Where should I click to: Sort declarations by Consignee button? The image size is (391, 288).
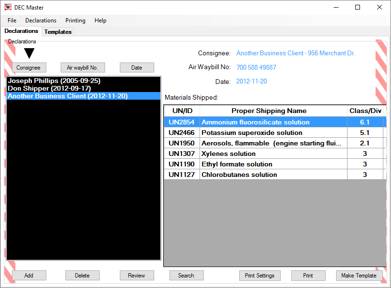[x=29, y=68]
